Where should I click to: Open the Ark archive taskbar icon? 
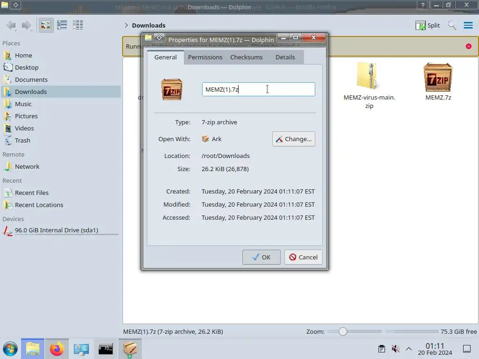click(x=130, y=349)
